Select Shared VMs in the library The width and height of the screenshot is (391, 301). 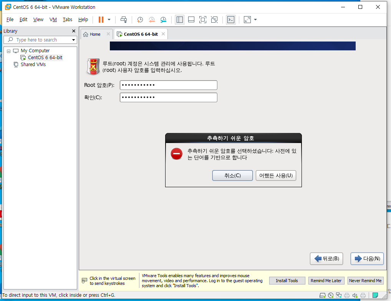tap(33, 65)
